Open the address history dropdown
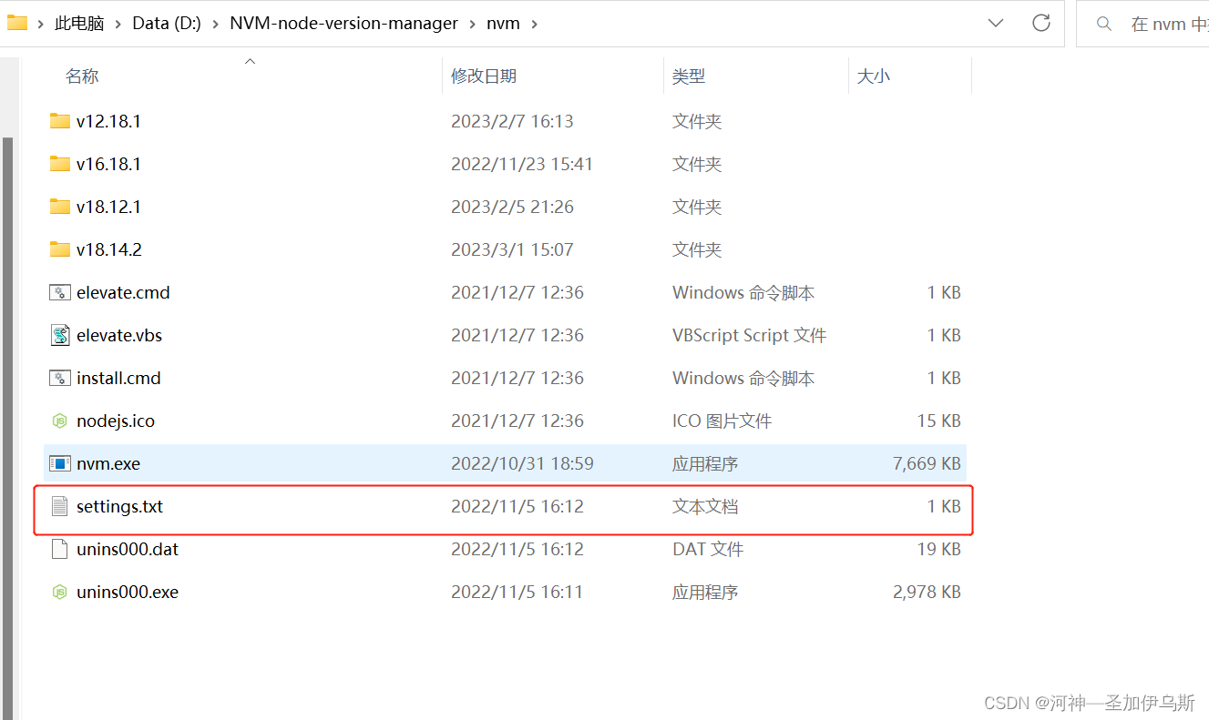 996,23
